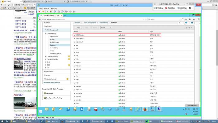The image size is (218, 123).
Task: Click the Type column header
Action: (x=172, y=32)
